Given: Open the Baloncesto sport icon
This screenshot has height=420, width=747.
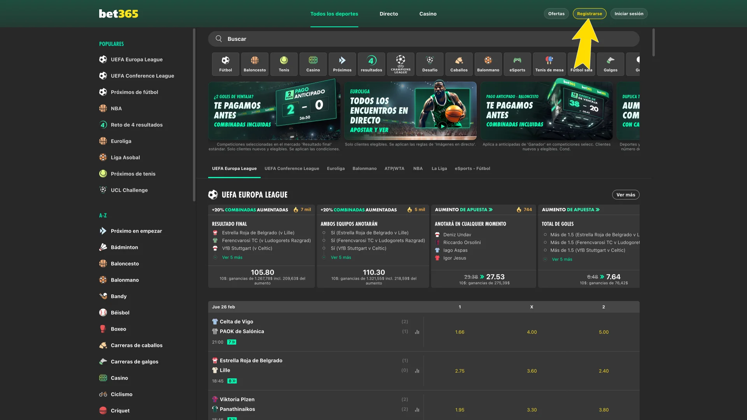Looking at the screenshot, I should (254, 64).
